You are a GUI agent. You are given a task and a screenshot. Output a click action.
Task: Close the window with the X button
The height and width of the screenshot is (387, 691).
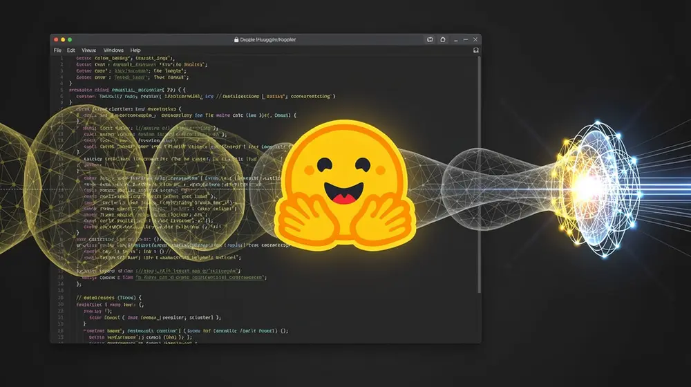click(475, 39)
